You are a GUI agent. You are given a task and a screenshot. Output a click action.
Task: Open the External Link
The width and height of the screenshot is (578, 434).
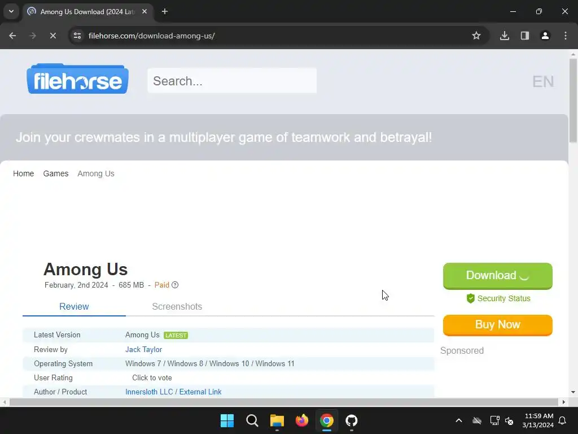[x=200, y=392]
